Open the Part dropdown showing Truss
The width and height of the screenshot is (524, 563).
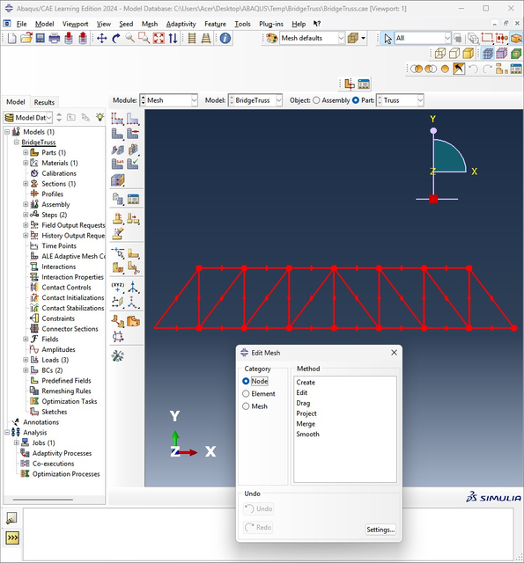tap(400, 100)
